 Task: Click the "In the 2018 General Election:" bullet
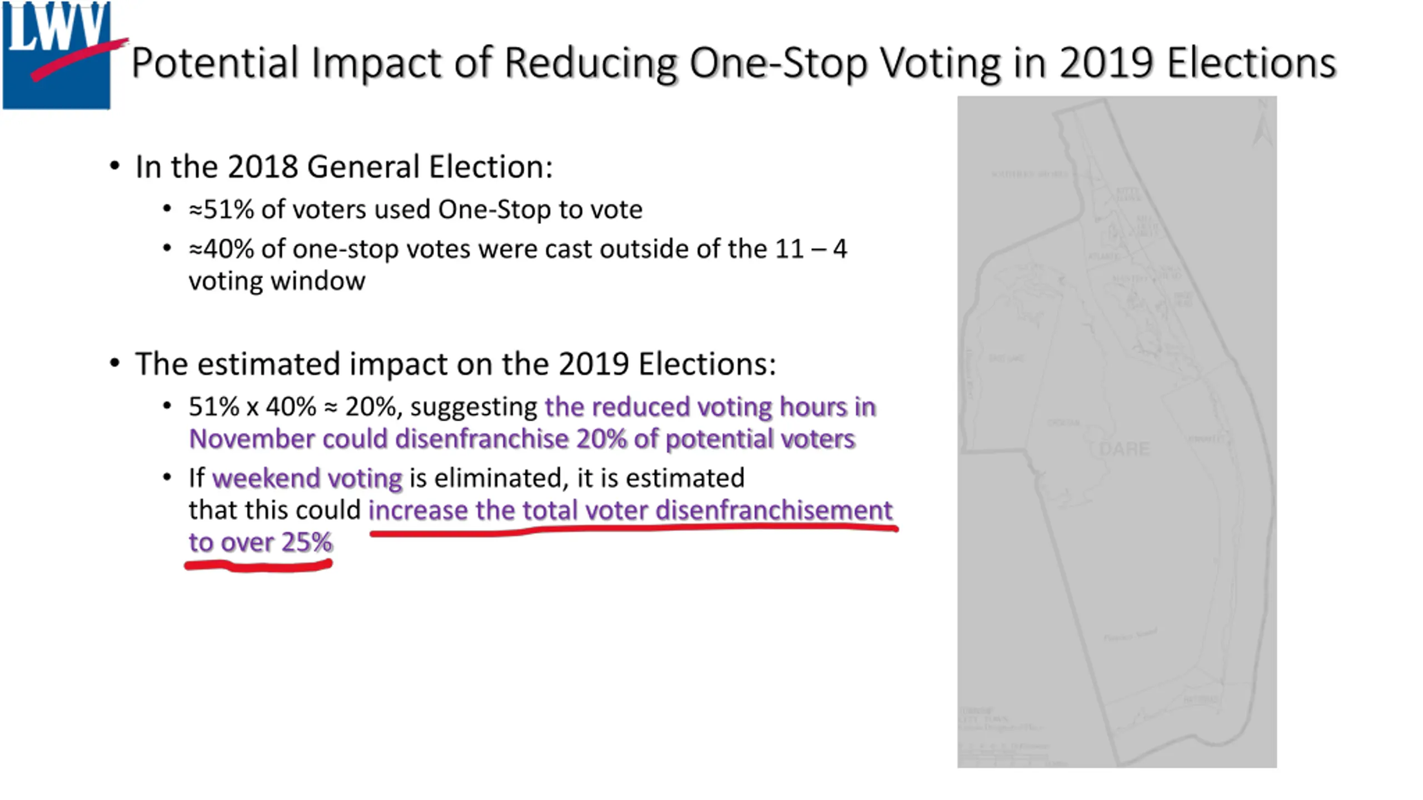[344, 167]
